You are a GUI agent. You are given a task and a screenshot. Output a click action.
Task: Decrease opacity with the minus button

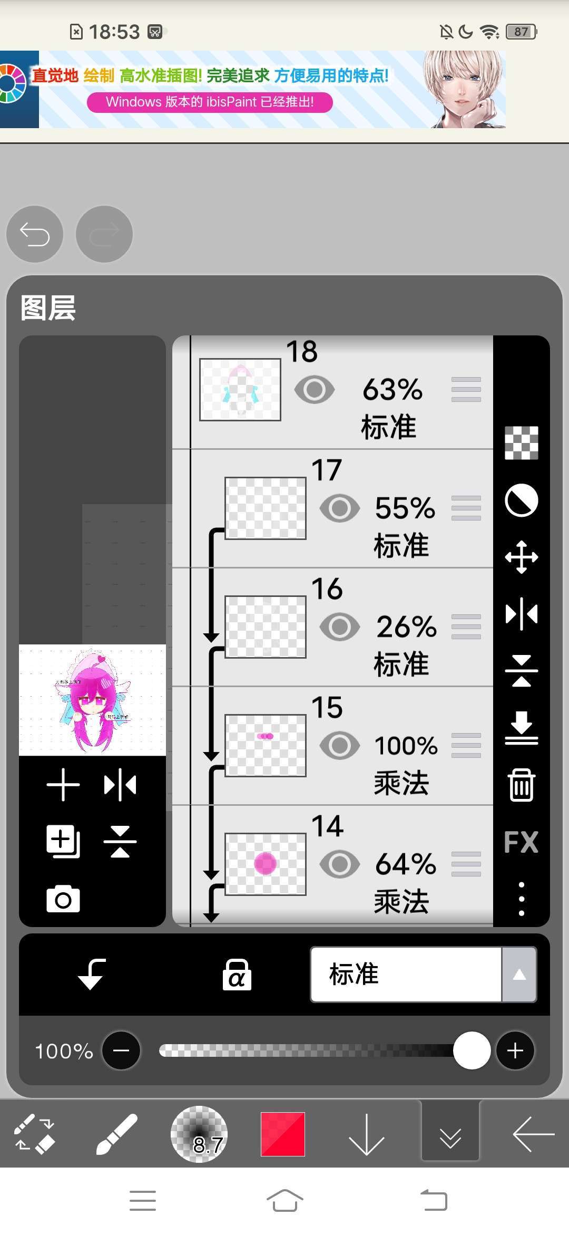coord(121,1050)
